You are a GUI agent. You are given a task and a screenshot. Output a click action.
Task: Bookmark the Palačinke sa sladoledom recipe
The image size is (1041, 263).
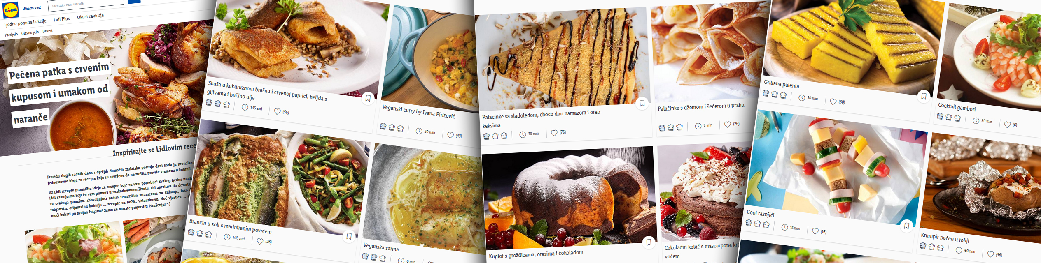tap(642, 103)
